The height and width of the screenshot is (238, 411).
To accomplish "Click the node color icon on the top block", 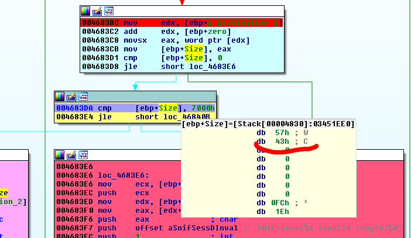I will point(86,11).
